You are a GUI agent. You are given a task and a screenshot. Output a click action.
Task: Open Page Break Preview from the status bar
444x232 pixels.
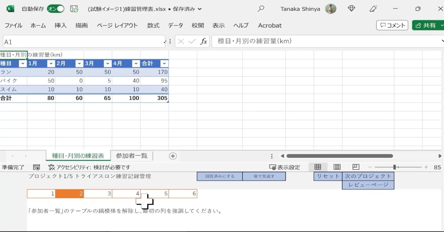(x=356, y=167)
